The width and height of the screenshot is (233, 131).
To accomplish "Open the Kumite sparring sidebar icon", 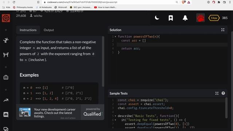I will pyautogui.click(x=6, y=55).
